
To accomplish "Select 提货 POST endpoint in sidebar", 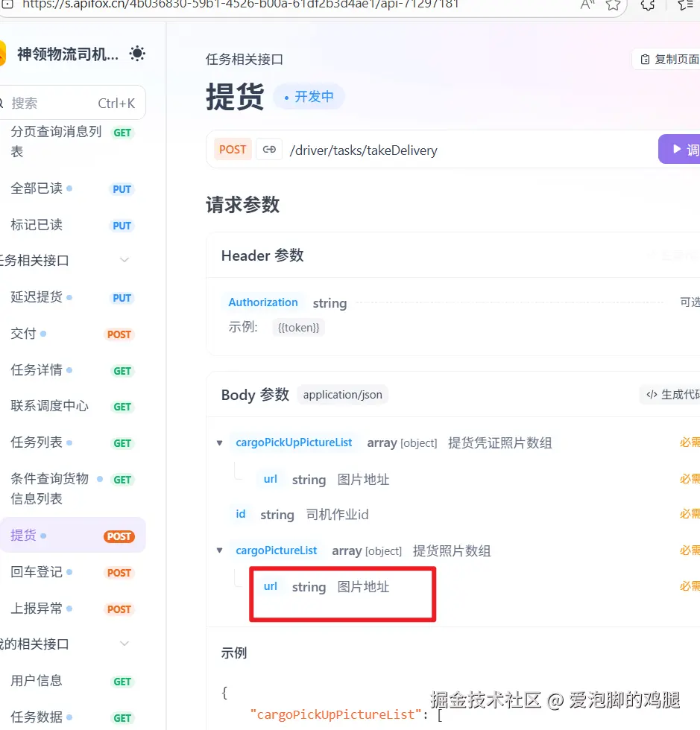I will pos(72,536).
